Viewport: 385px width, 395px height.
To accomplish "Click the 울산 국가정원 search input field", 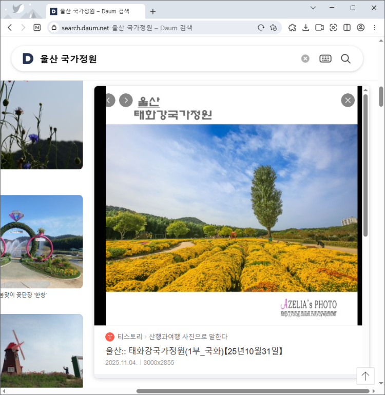I will pos(164,59).
